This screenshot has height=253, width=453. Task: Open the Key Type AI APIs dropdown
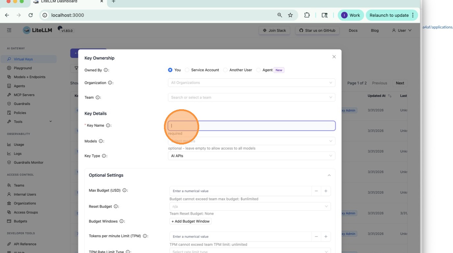(252, 156)
